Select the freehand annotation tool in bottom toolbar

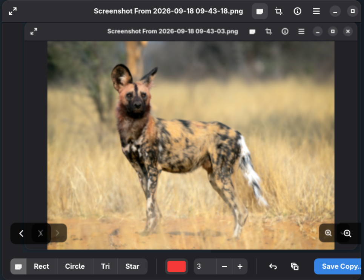pos(18,266)
